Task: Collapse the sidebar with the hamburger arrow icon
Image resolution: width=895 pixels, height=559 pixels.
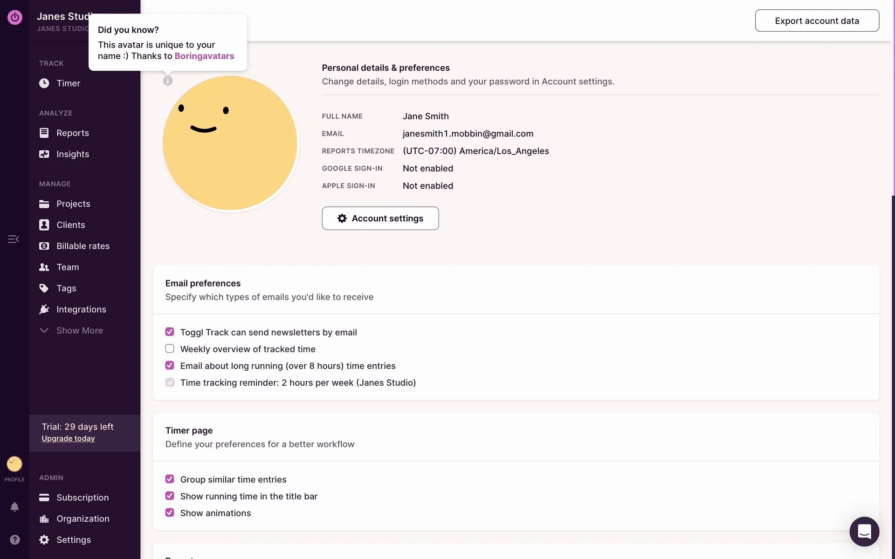Action: coord(14,239)
